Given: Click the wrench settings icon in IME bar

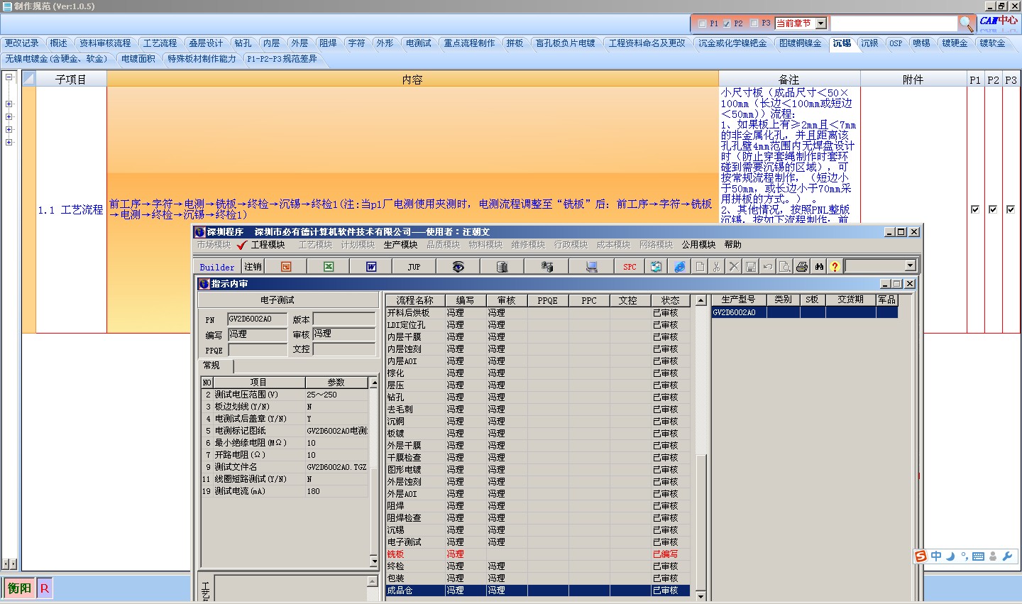Looking at the screenshot, I should pos(1007,556).
